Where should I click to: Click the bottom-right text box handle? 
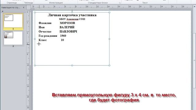[109, 65]
